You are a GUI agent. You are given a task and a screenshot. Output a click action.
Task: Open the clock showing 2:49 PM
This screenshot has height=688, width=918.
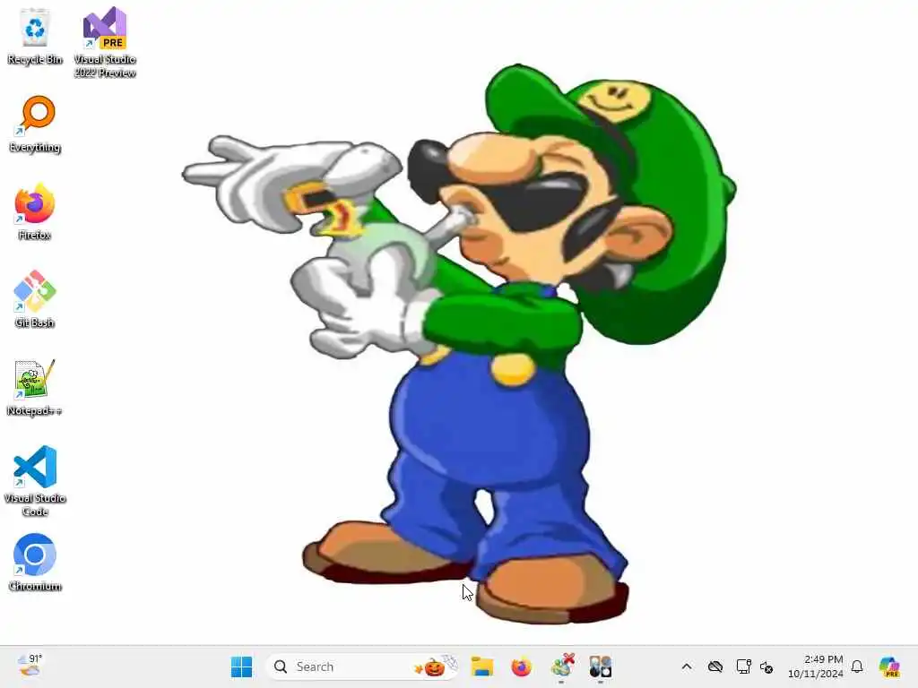(x=823, y=659)
